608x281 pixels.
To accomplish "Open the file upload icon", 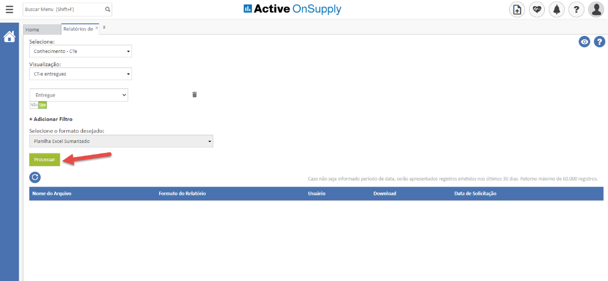I will tap(517, 9).
